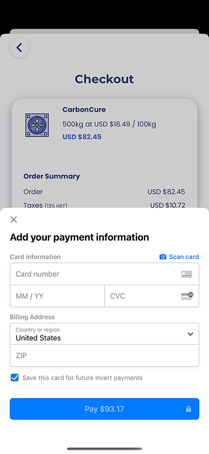Tap the Pay $93.17 button
The height and width of the screenshot is (454, 209).
tap(104, 409)
